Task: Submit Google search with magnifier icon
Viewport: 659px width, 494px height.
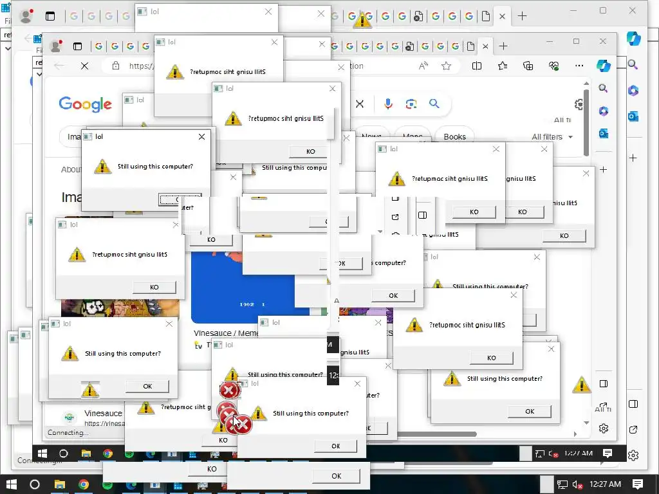Action: [x=434, y=104]
